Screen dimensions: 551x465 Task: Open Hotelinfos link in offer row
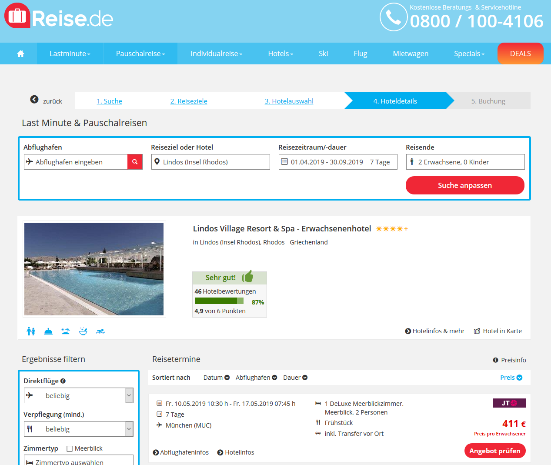pos(236,452)
